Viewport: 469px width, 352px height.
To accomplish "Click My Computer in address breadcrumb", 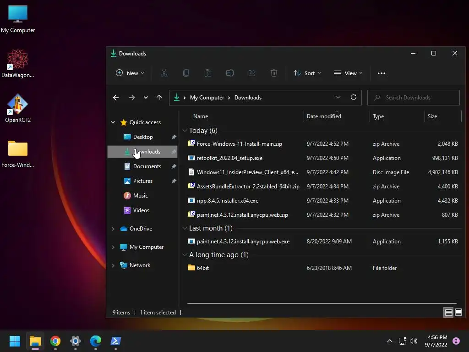I will pyautogui.click(x=207, y=98).
